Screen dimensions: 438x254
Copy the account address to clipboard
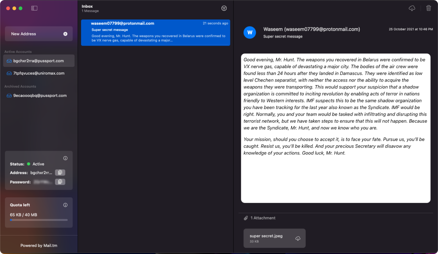[x=60, y=172]
